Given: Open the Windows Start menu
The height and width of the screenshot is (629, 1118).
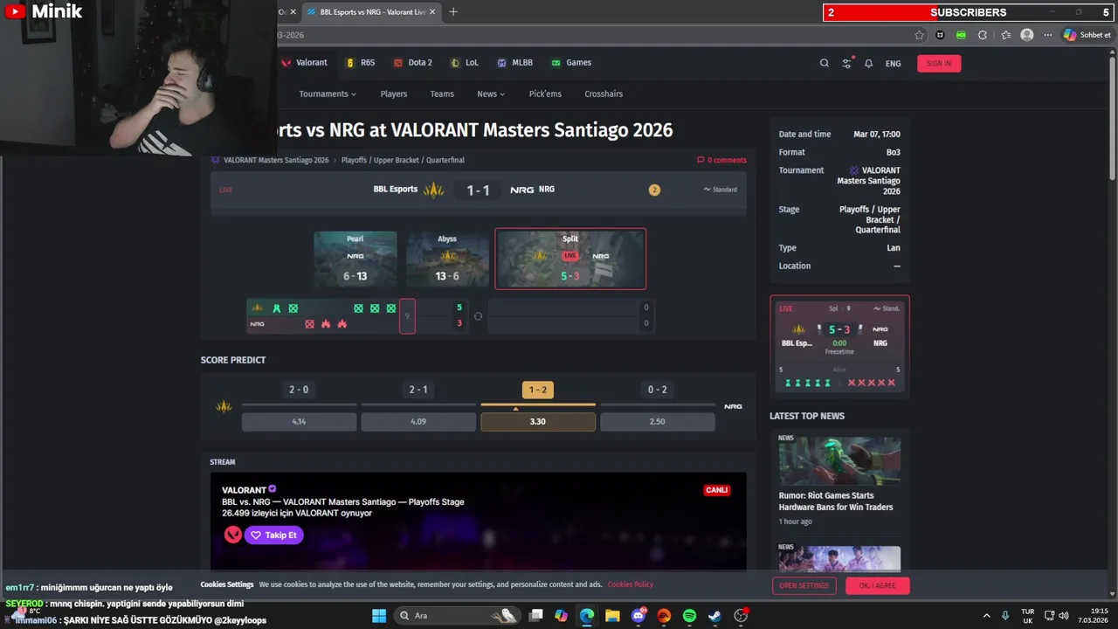Looking at the screenshot, I should pyautogui.click(x=379, y=616).
